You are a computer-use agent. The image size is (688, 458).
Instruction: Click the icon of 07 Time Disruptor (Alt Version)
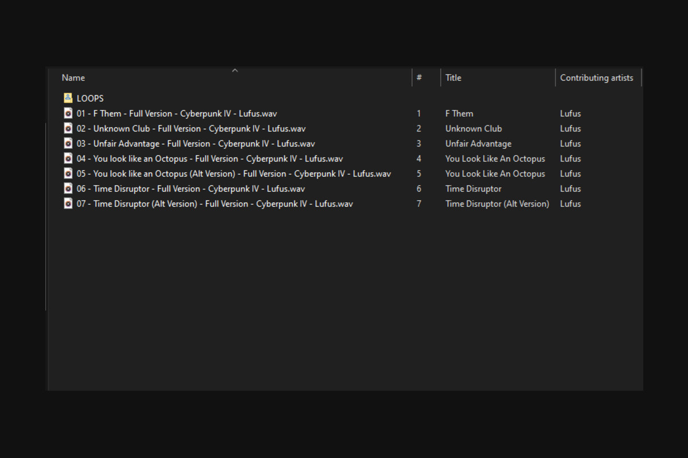coord(68,203)
